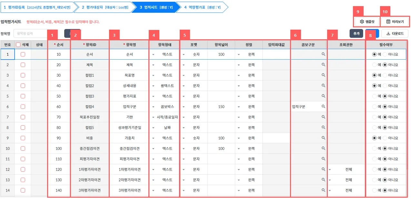411x199 pixels.
Task: Open the 템플릿 settings button
Action: tap(367, 22)
